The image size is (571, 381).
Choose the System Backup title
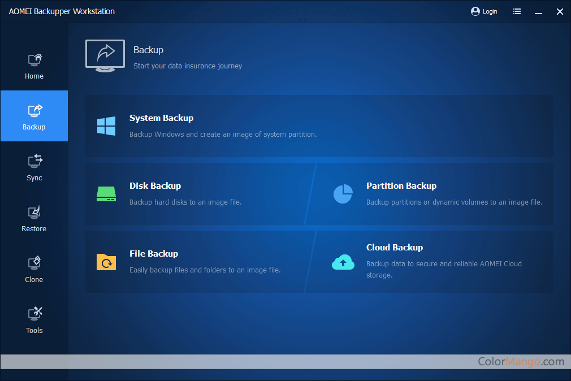161,118
